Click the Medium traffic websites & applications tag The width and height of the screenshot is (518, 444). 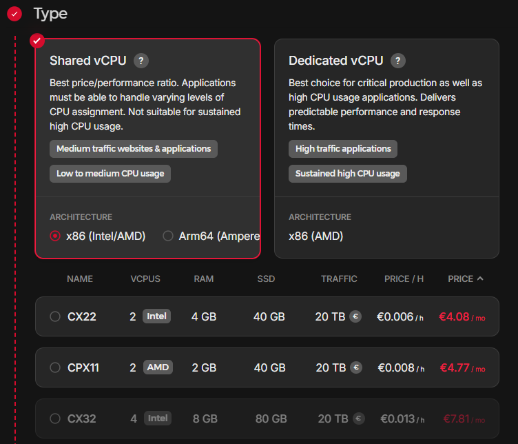tap(134, 149)
